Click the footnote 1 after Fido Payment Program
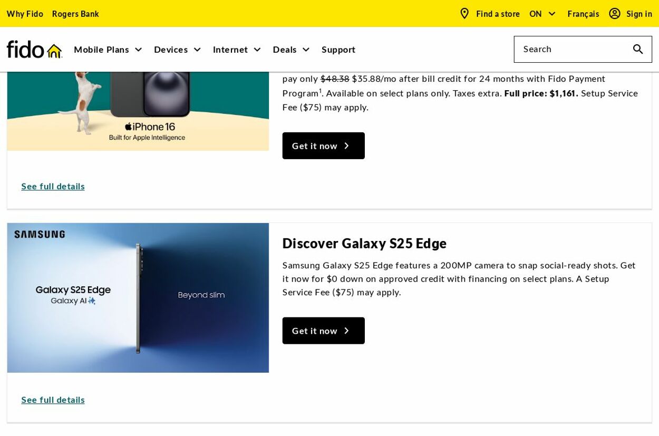This screenshot has width=659, height=436. click(320, 90)
